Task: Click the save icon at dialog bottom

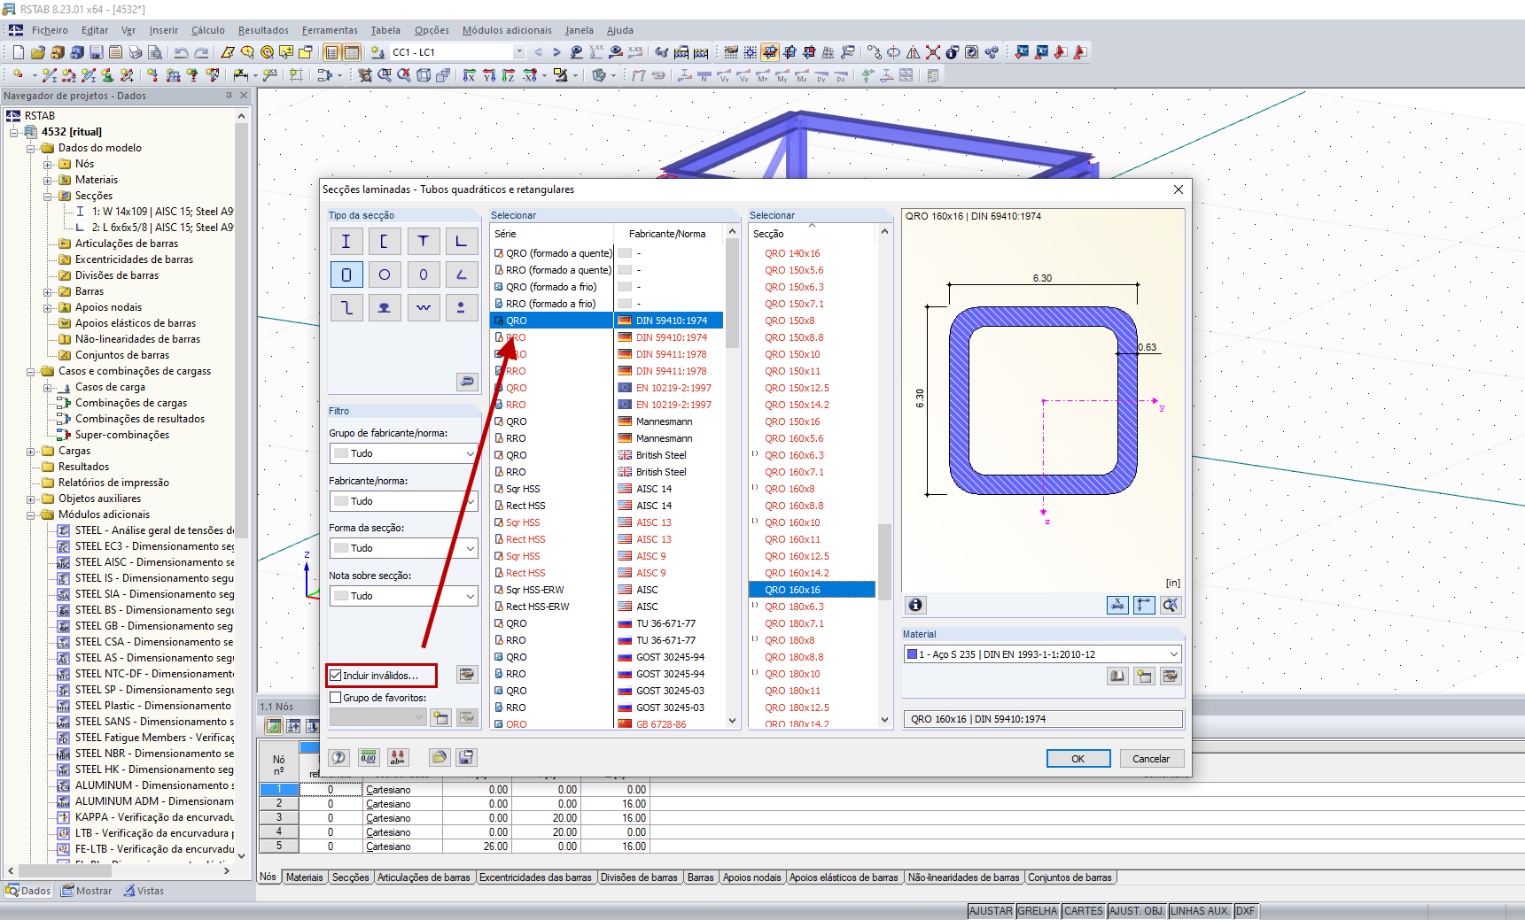Action: coord(466,757)
